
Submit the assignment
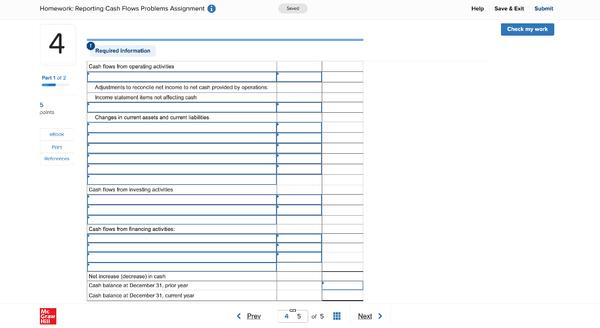[x=544, y=8]
